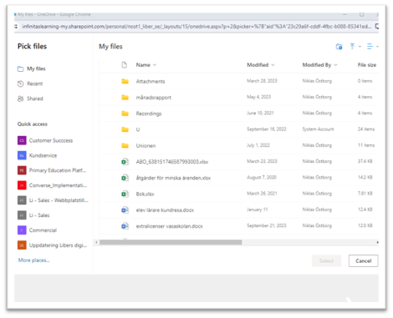The height and width of the screenshot is (318, 393).
Task: Open the Attachments folder icon
Action: point(125,81)
